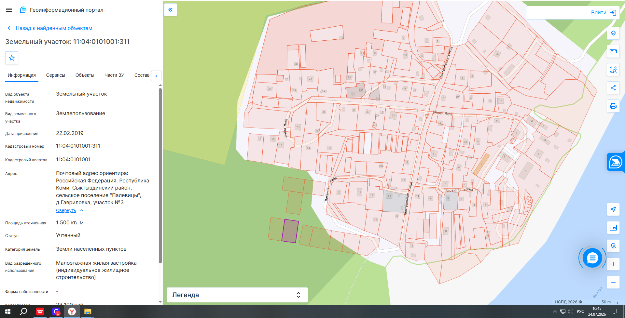Zoom in with the plus button
The height and width of the screenshot is (318, 625).
click(x=613, y=264)
